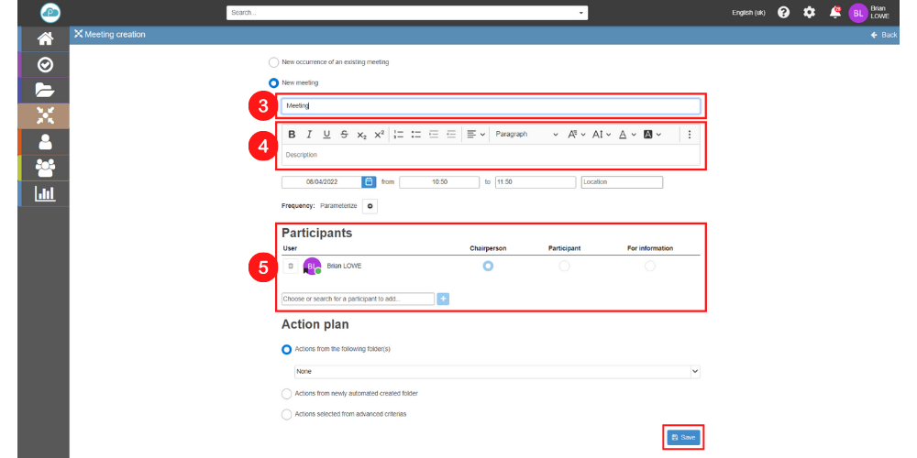Open the English (uk) language menu

coord(748,12)
